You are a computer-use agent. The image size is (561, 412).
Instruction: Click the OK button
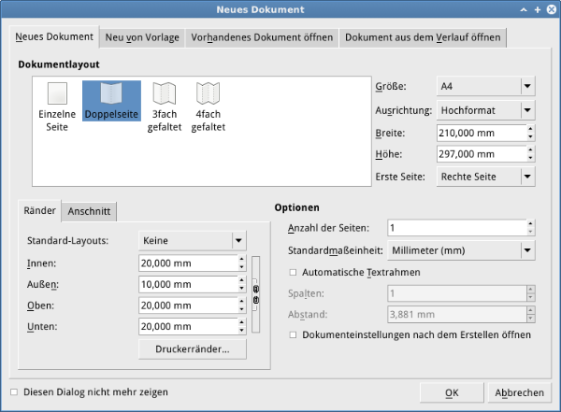click(452, 392)
